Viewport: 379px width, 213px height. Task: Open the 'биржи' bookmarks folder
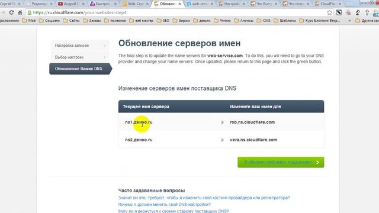pos(181,21)
